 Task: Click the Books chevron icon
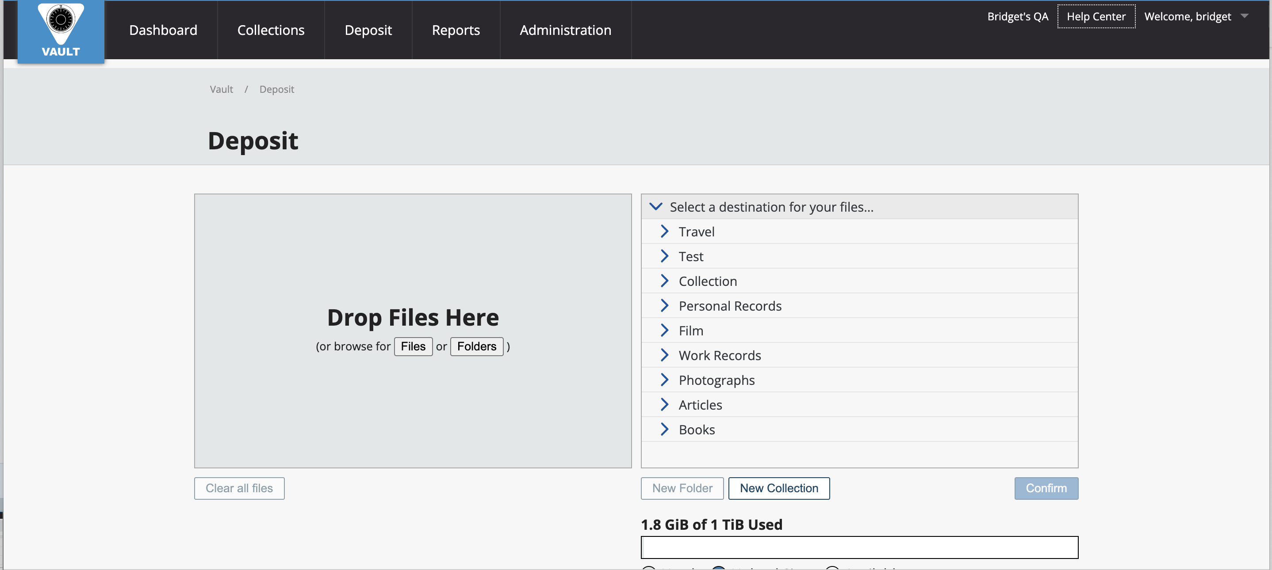664,429
